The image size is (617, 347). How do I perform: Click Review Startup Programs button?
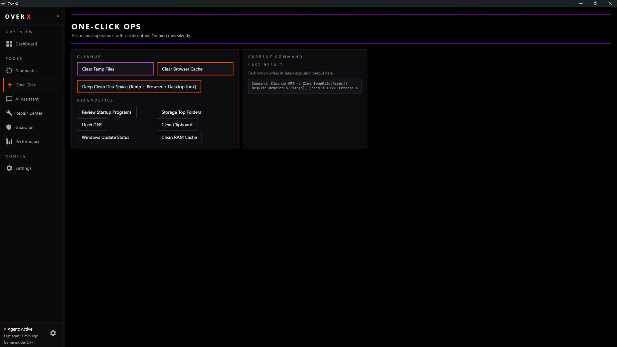(107, 112)
